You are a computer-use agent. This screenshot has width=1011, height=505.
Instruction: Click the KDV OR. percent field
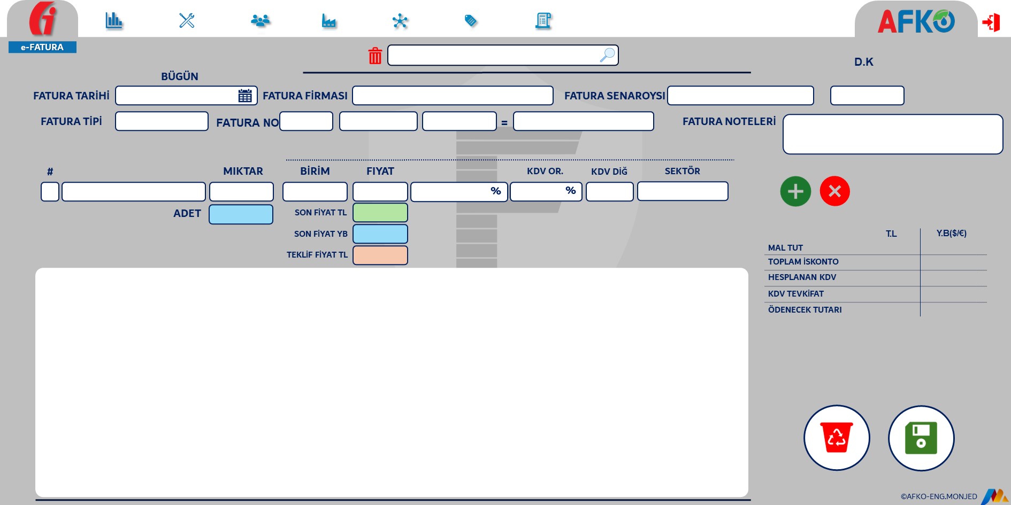coord(546,192)
